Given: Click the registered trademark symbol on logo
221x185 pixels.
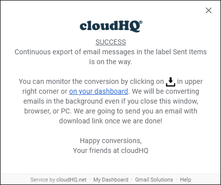Looking at the screenshot, I should coord(141,22).
